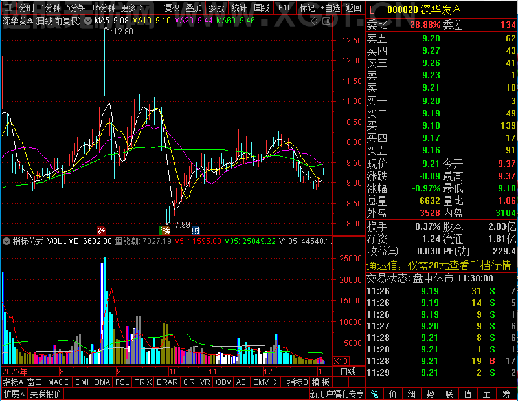Click the 复权 toolbar button
Viewport: 518px width, 401px height.
[x=172, y=8]
